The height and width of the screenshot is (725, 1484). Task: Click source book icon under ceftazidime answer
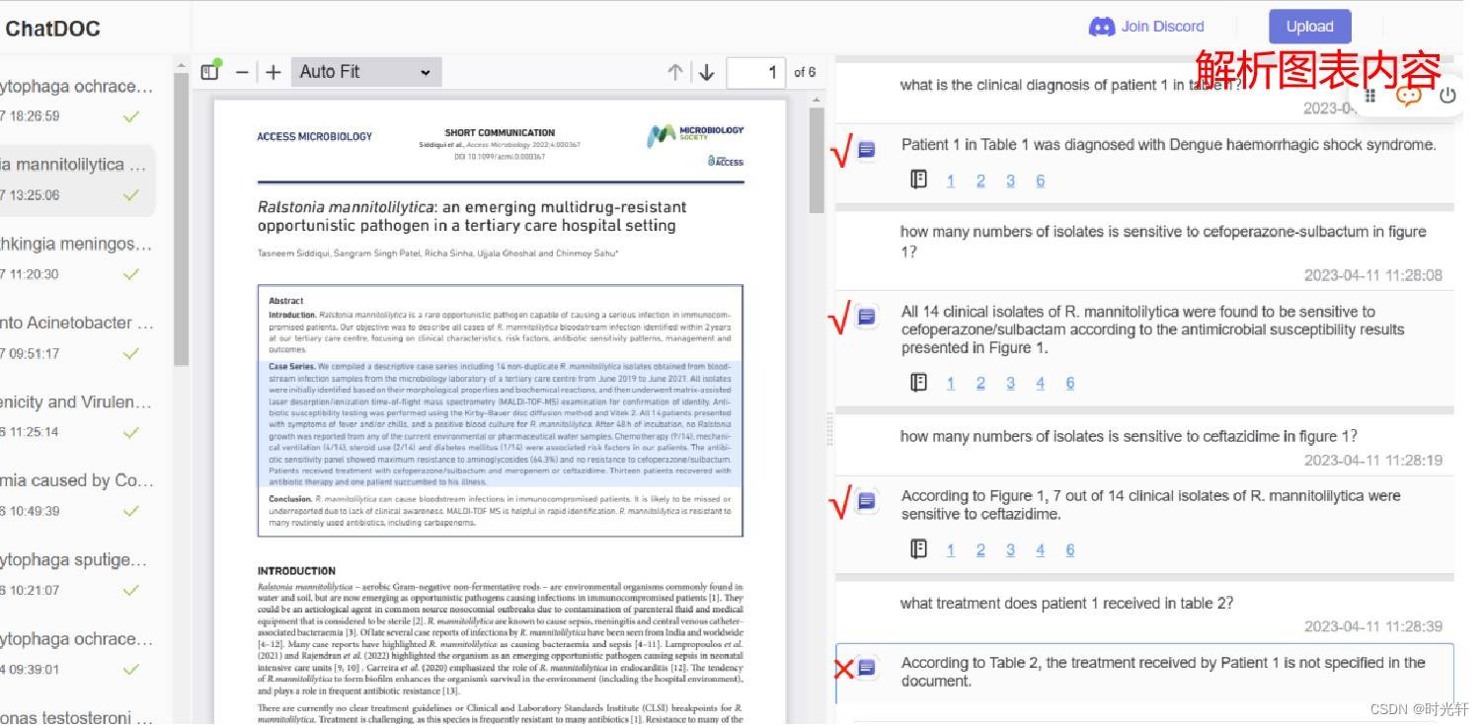coord(919,548)
